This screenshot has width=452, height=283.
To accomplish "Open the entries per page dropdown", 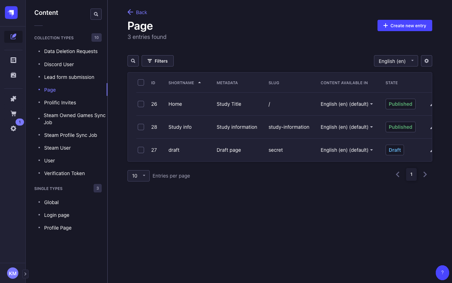I will tap(138, 175).
